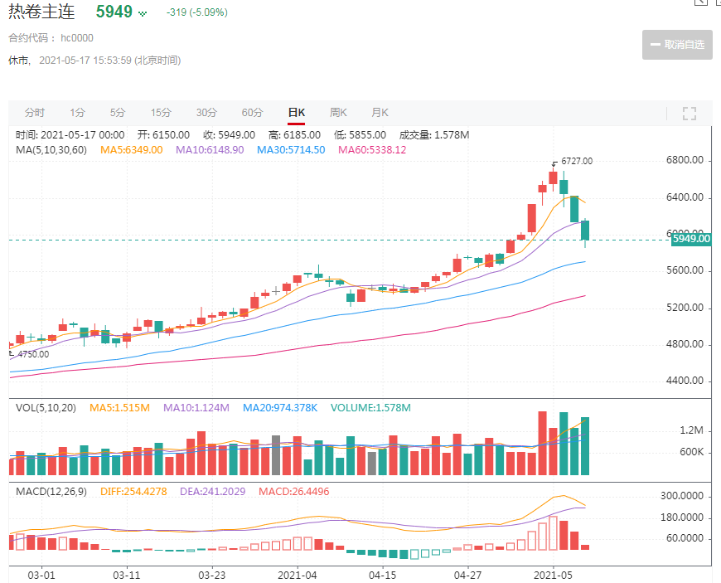Click the 04-27 date axis label
This screenshot has height=583, width=721.
(467, 576)
